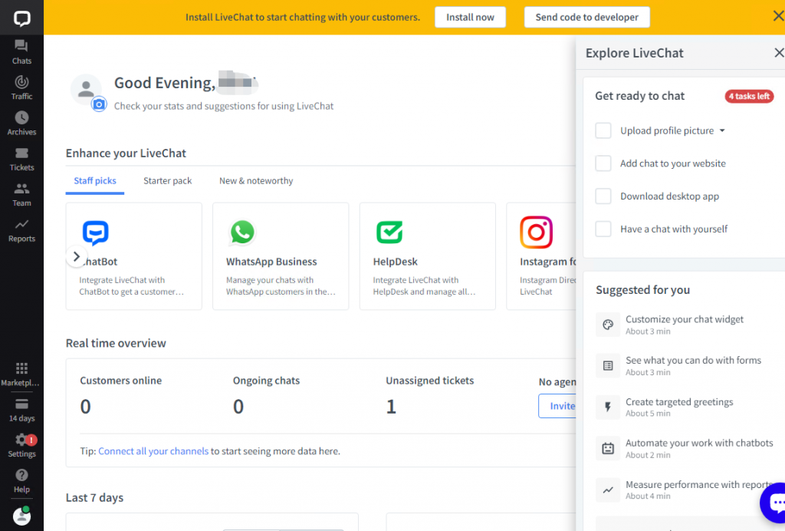Click the carousel arrow on app cards
The image size is (785, 531).
tap(76, 256)
